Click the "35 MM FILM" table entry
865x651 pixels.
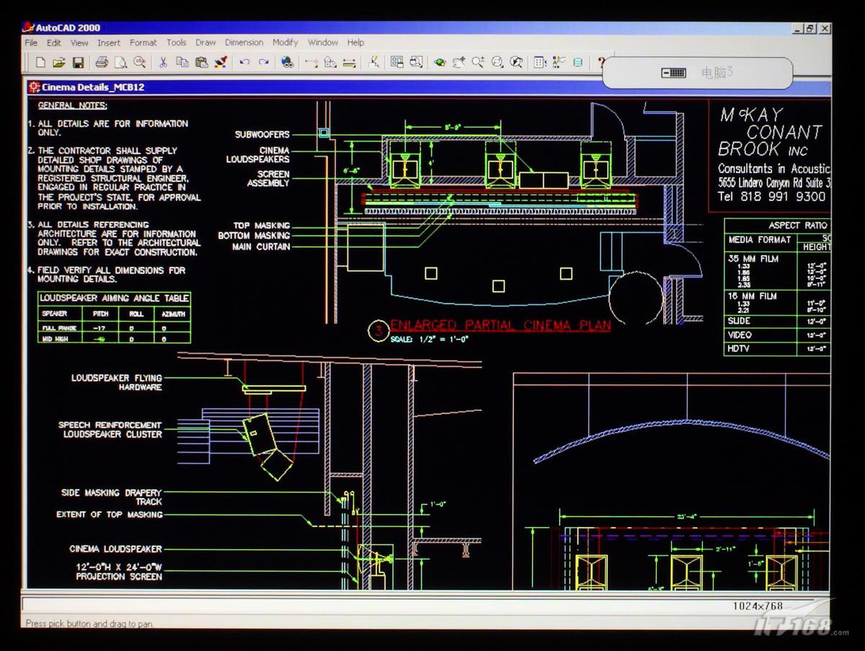[753, 259]
